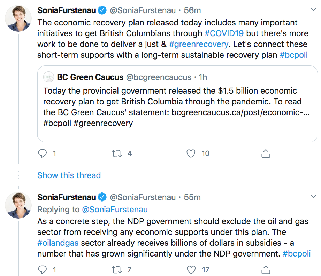Like the tweet with 17 likes
The width and height of the screenshot is (321, 276).
191,270
